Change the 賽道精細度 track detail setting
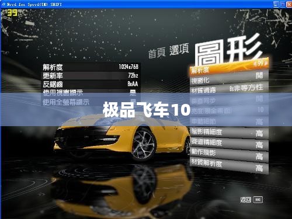Screen dimensions: 292x219 tap(230, 144)
